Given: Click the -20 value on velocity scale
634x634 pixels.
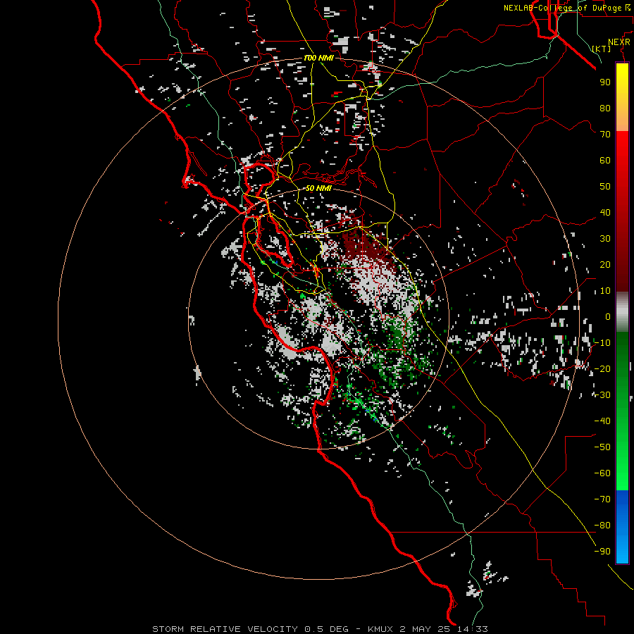Looking at the screenshot, I should pyautogui.click(x=602, y=369).
